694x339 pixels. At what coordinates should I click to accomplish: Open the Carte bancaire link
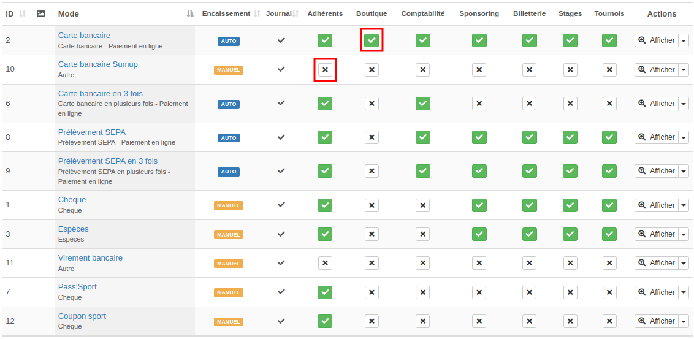84,36
